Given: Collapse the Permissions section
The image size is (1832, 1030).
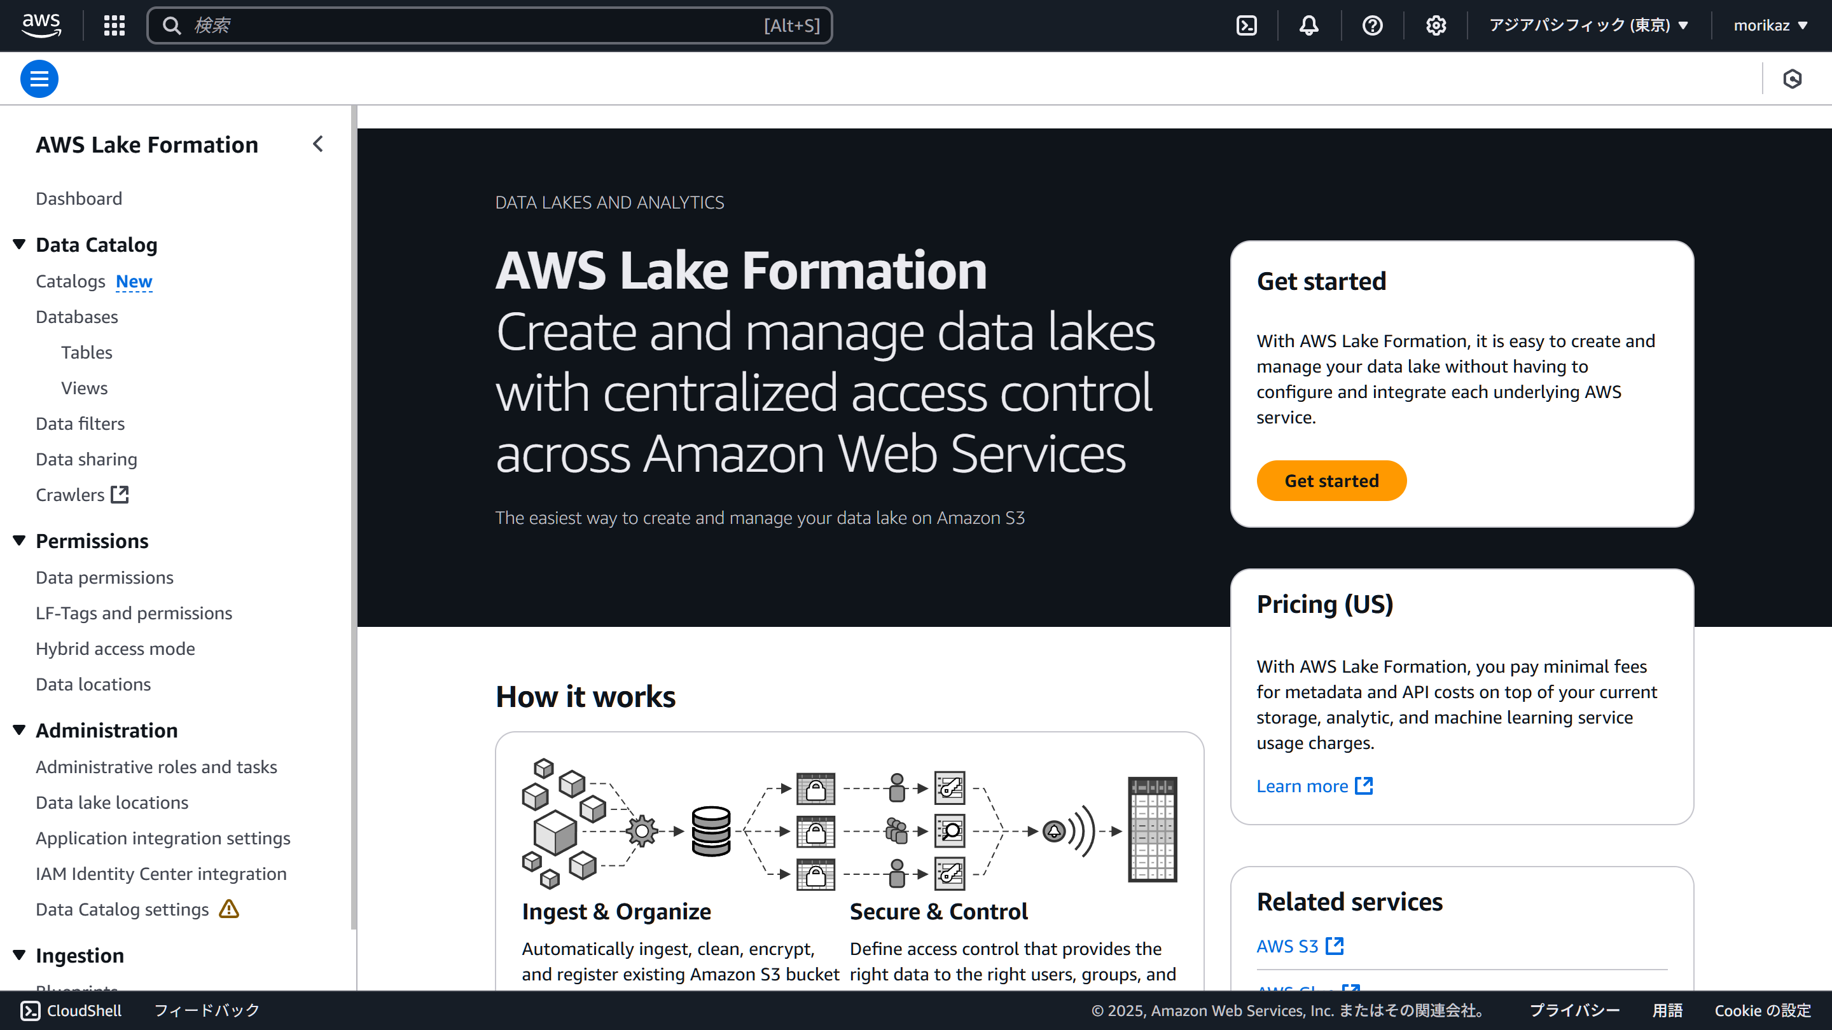Looking at the screenshot, I should tap(19, 541).
